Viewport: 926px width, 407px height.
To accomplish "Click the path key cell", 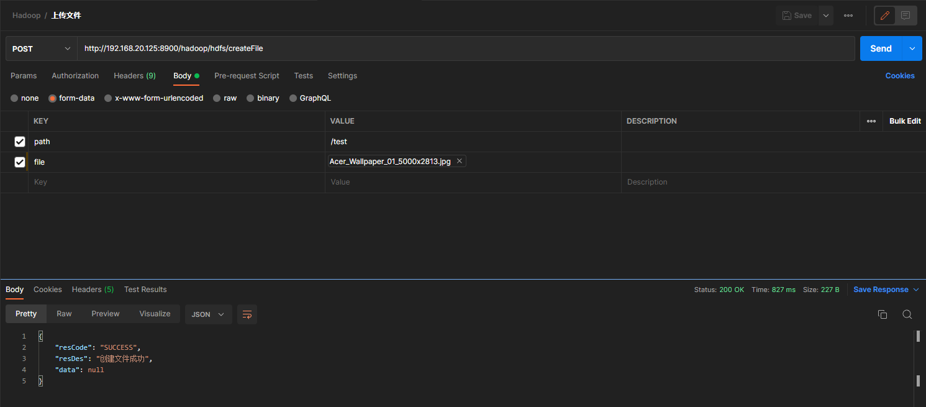I will coord(176,142).
